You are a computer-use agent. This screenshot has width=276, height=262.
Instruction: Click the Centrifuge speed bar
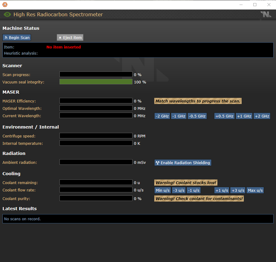(x=96, y=136)
